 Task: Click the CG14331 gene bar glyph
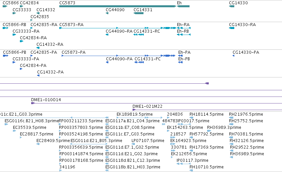139,13
